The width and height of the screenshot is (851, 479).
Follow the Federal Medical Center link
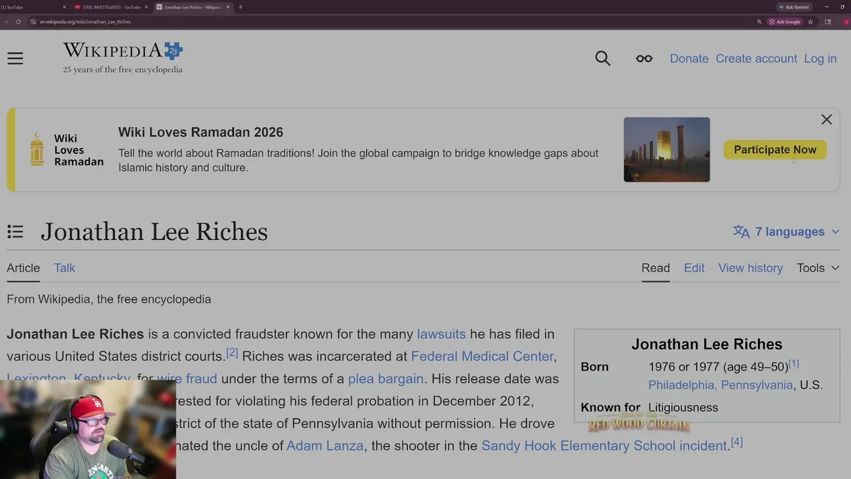pyautogui.click(x=482, y=357)
